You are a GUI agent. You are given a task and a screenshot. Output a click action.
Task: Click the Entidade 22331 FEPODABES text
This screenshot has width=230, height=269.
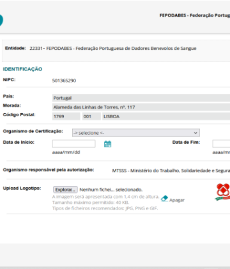pyautogui.click(x=113, y=49)
